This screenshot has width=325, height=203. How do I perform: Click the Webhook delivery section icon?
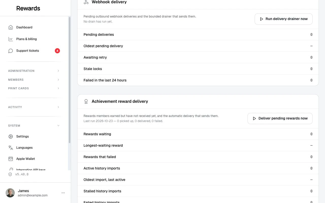[x=86, y=2]
